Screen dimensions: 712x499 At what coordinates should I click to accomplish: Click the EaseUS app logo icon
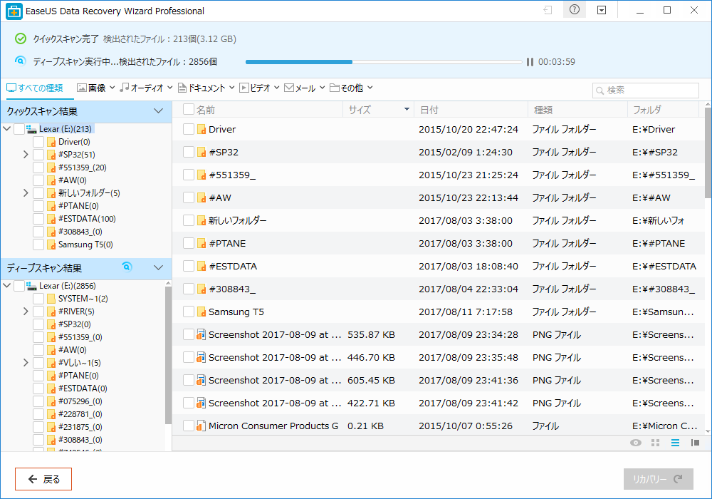point(14,11)
